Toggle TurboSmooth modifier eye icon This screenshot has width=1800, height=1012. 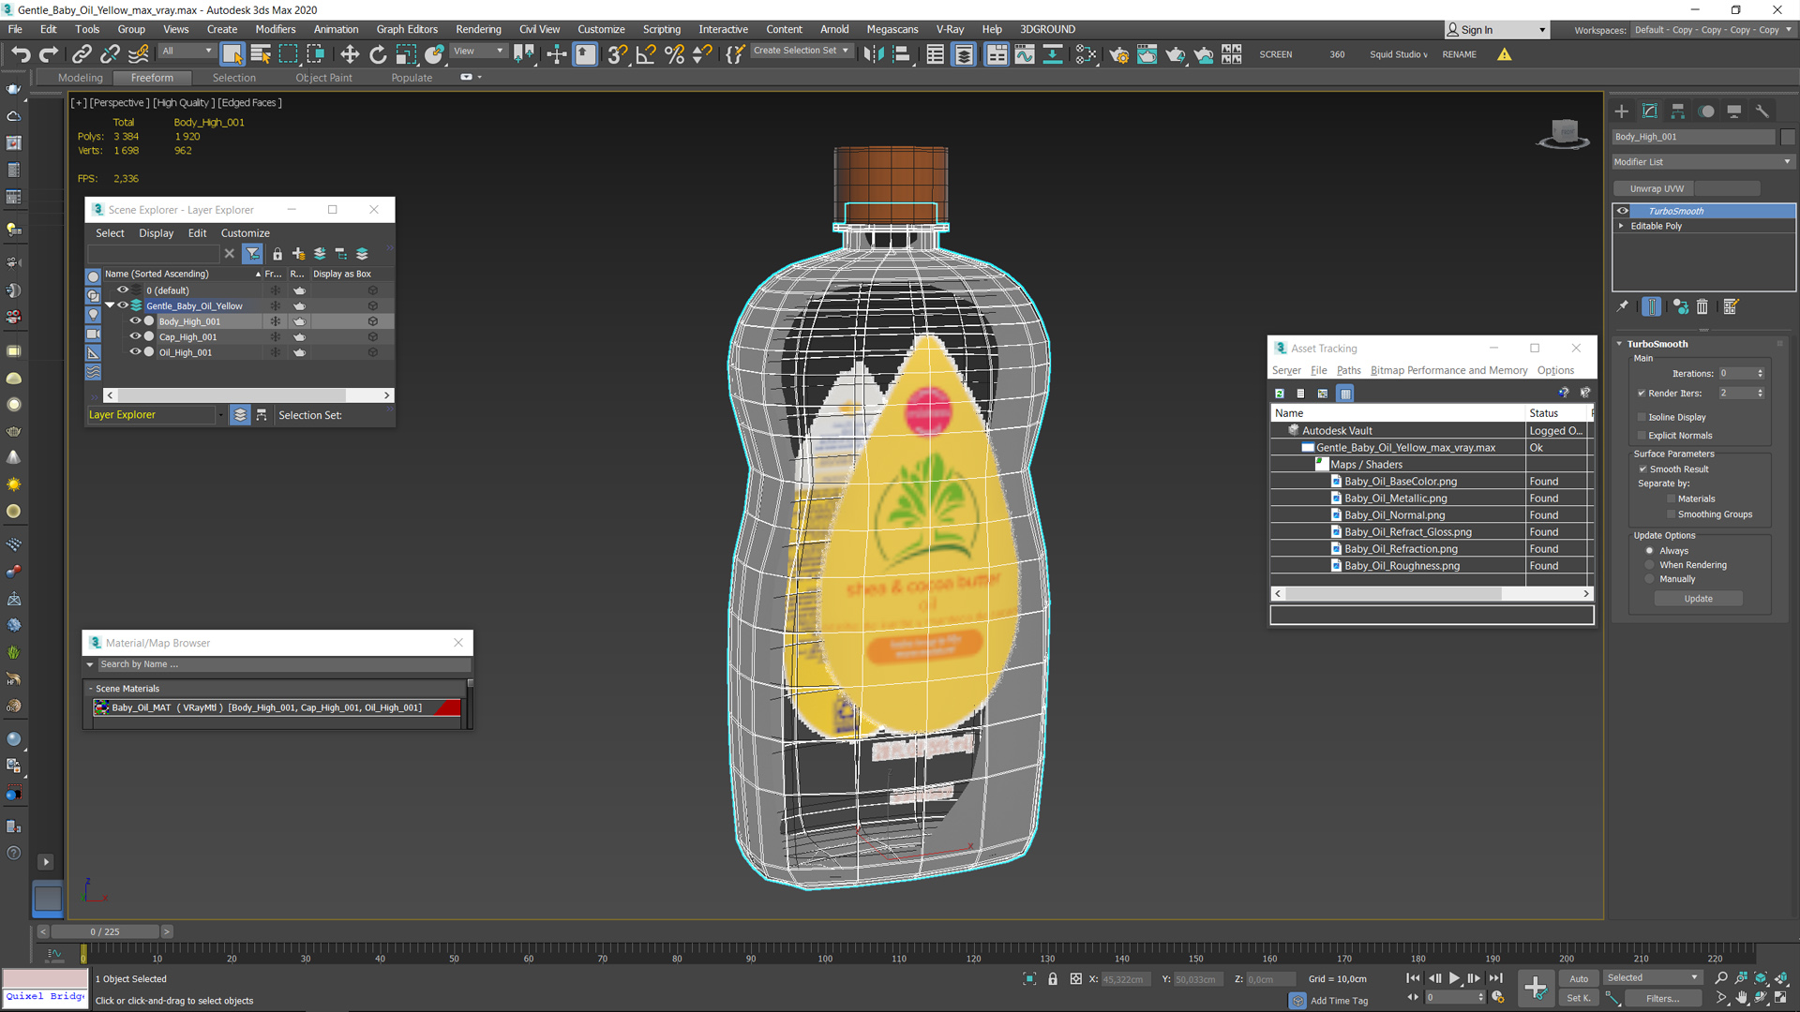[1623, 211]
